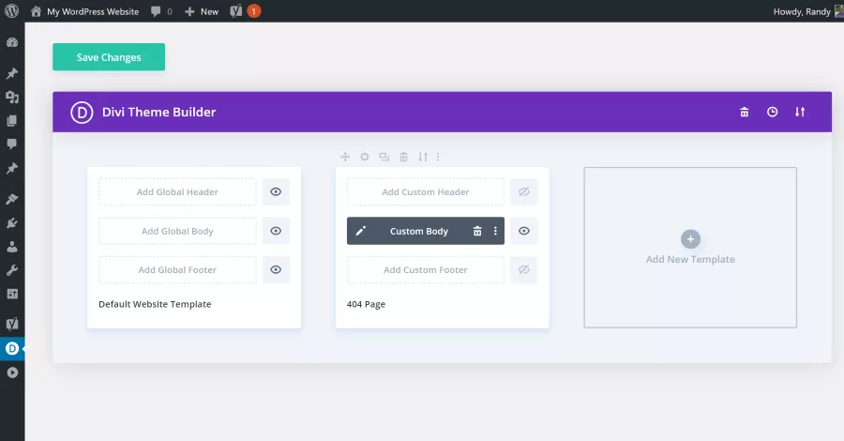Image resolution: width=844 pixels, height=441 pixels.
Task: Collapse the admin sidebar menu
Action: [12, 373]
